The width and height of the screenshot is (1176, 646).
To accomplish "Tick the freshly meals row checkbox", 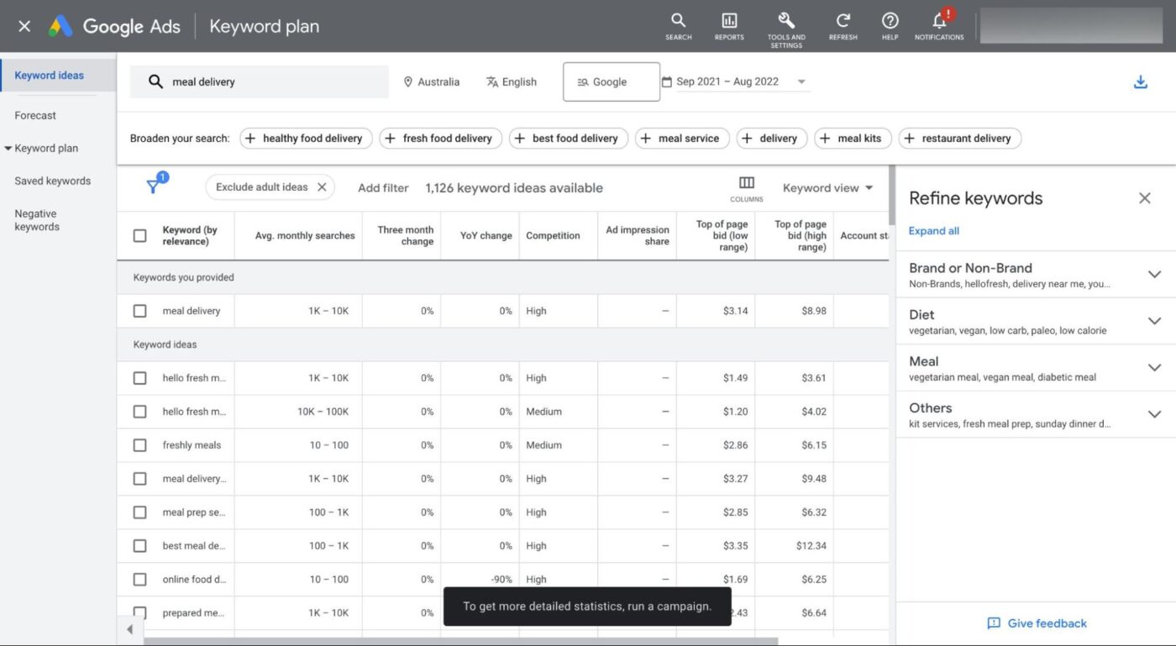I will (139, 444).
